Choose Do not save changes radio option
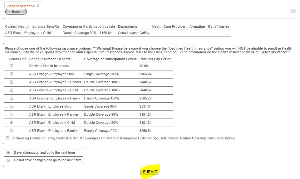The image size is (300, 179). [8, 160]
